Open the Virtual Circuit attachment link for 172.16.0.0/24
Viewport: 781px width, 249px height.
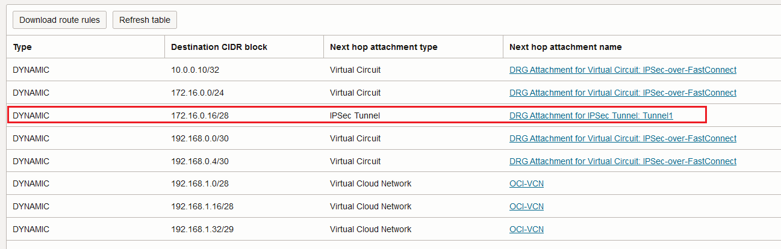tap(623, 93)
